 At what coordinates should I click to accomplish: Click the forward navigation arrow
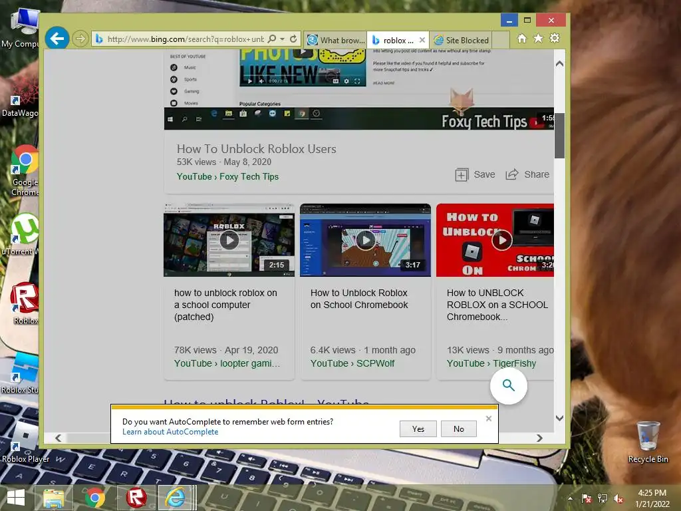[80, 39]
